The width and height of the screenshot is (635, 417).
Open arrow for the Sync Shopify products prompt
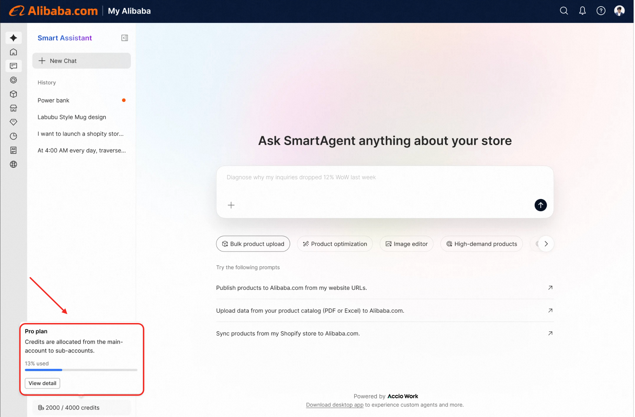[550, 333]
